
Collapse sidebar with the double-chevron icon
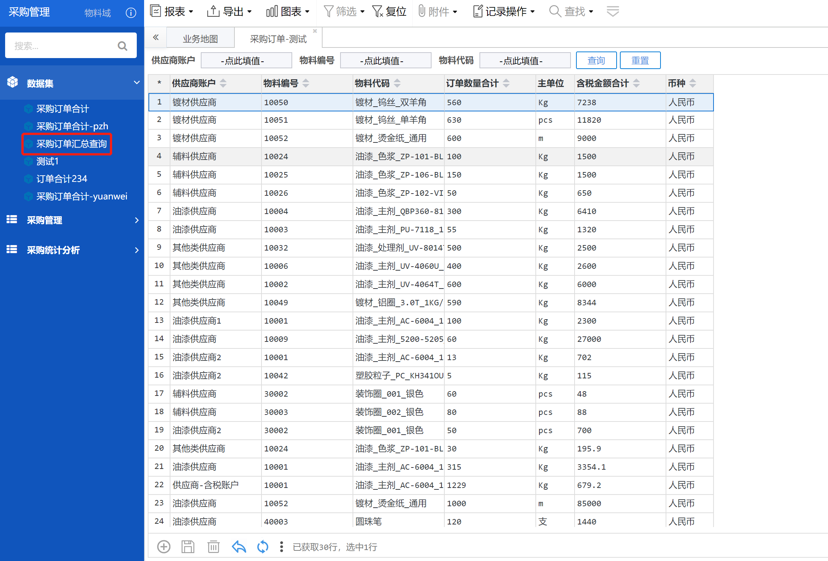(x=156, y=37)
